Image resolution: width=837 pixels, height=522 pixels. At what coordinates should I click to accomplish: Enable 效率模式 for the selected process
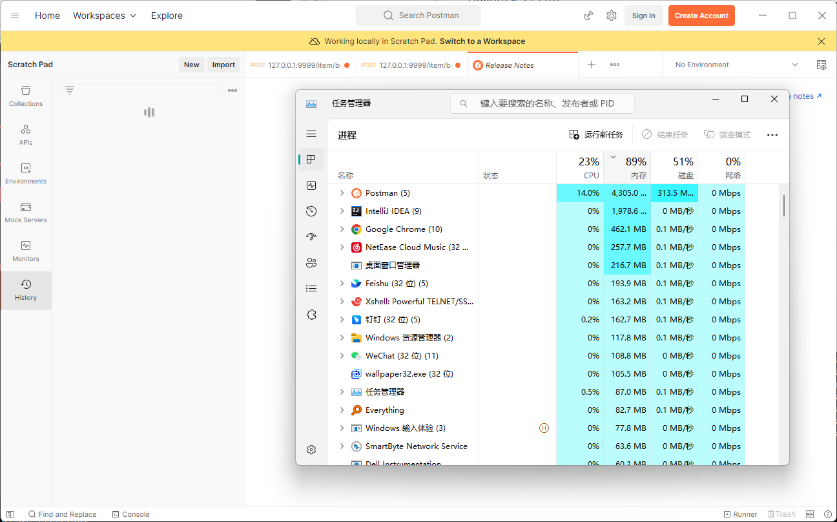(x=726, y=134)
